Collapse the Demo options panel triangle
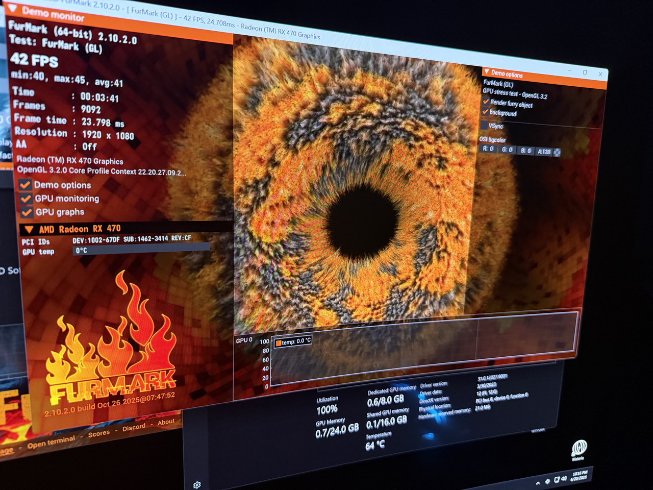653x490 pixels. [x=487, y=72]
